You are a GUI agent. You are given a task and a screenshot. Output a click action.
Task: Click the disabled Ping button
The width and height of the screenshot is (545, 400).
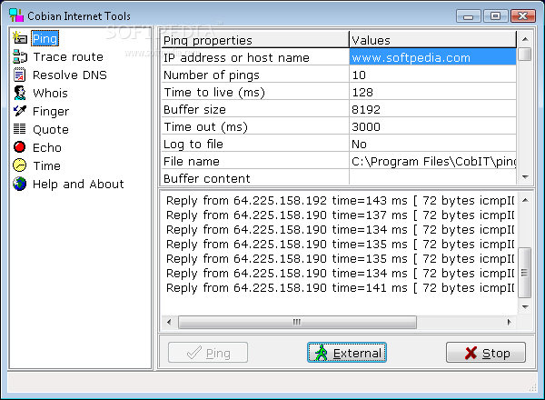click(x=208, y=353)
